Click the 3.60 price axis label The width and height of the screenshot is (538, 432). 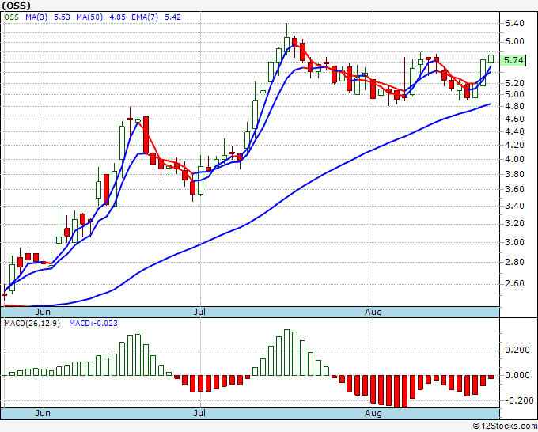pyautogui.click(x=514, y=189)
